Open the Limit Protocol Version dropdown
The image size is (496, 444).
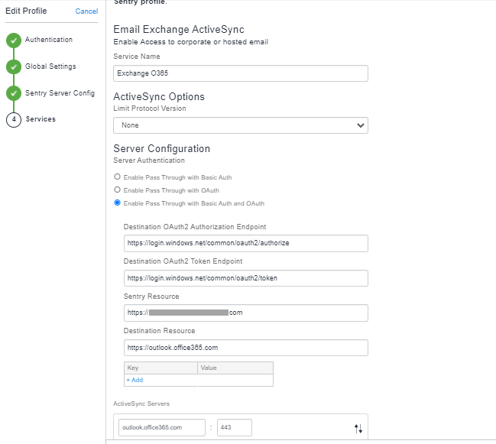pyautogui.click(x=240, y=125)
